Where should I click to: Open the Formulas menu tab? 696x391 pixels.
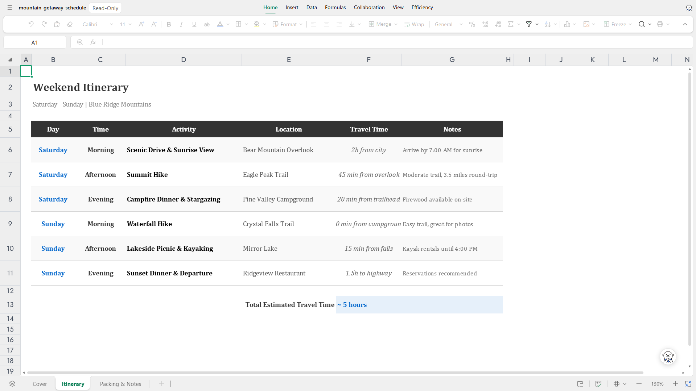(x=335, y=7)
